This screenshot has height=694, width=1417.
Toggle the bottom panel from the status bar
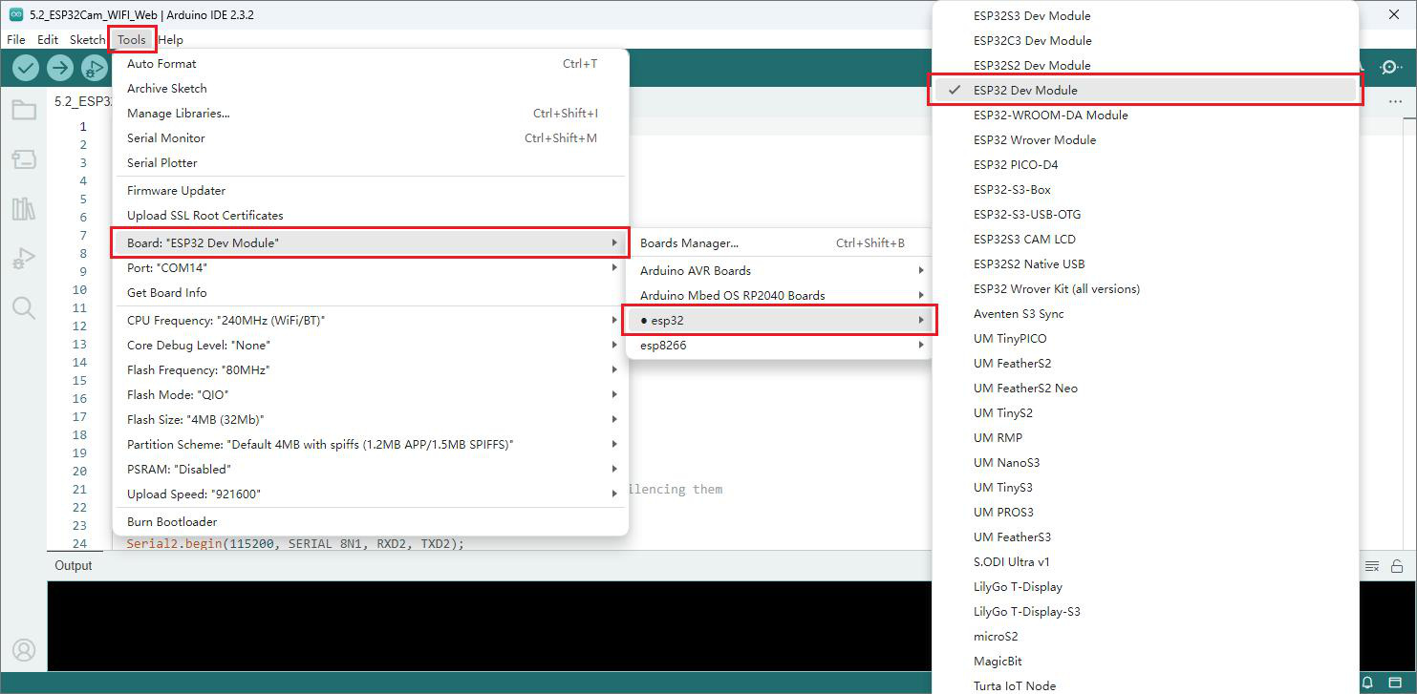1395,683
